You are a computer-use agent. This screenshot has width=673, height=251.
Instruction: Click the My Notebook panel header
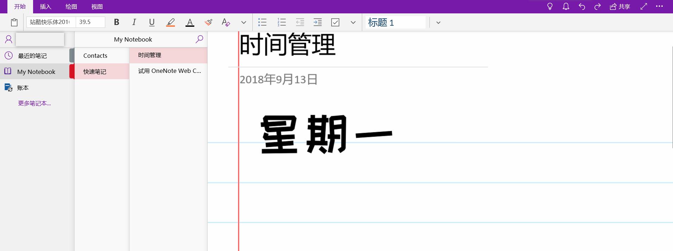[133, 39]
